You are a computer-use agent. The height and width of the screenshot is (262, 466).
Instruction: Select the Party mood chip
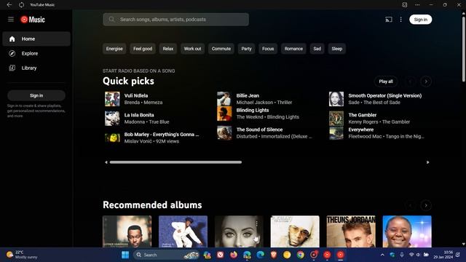(246, 49)
